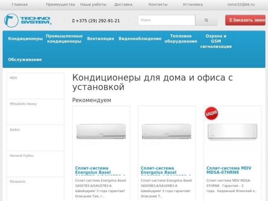Viewport: 268px width, 201px height.
Task: Open General Fujitsu brand in sidebar
Action: [x=35, y=164]
